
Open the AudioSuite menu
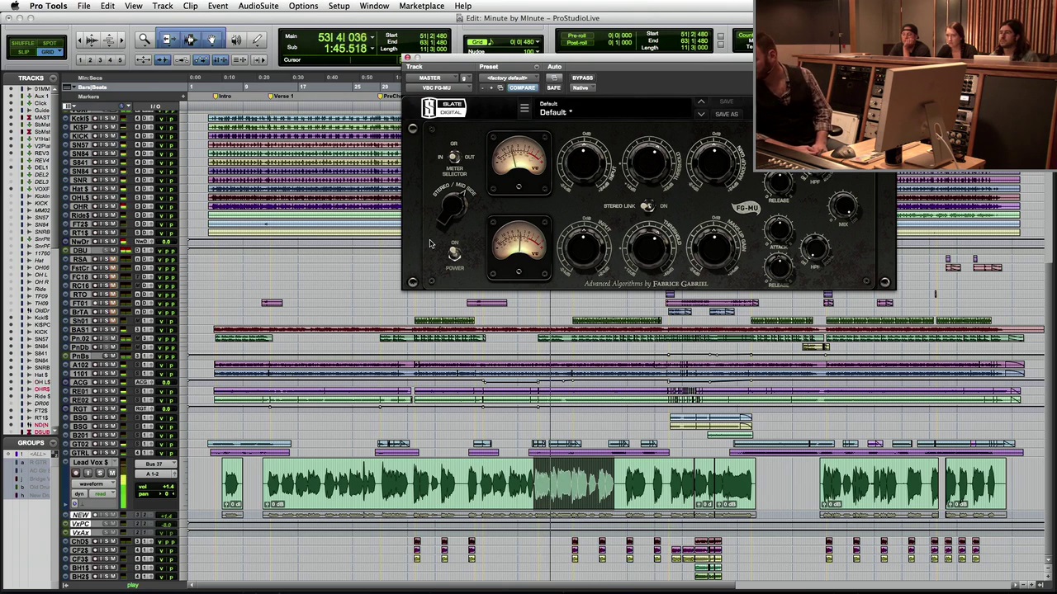click(x=258, y=6)
